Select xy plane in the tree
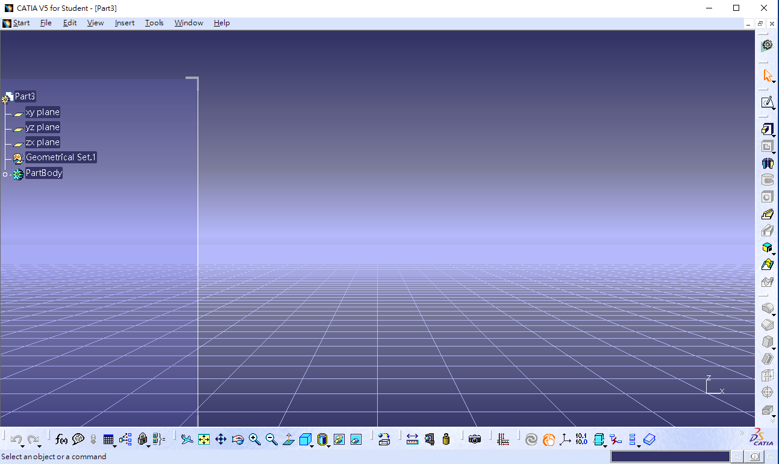This screenshot has width=779, height=464. (x=42, y=113)
